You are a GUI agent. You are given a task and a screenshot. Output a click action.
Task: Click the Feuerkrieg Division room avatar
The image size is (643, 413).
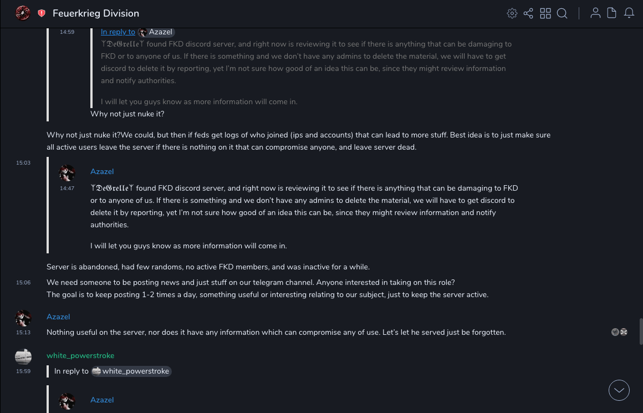click(23, 13)
